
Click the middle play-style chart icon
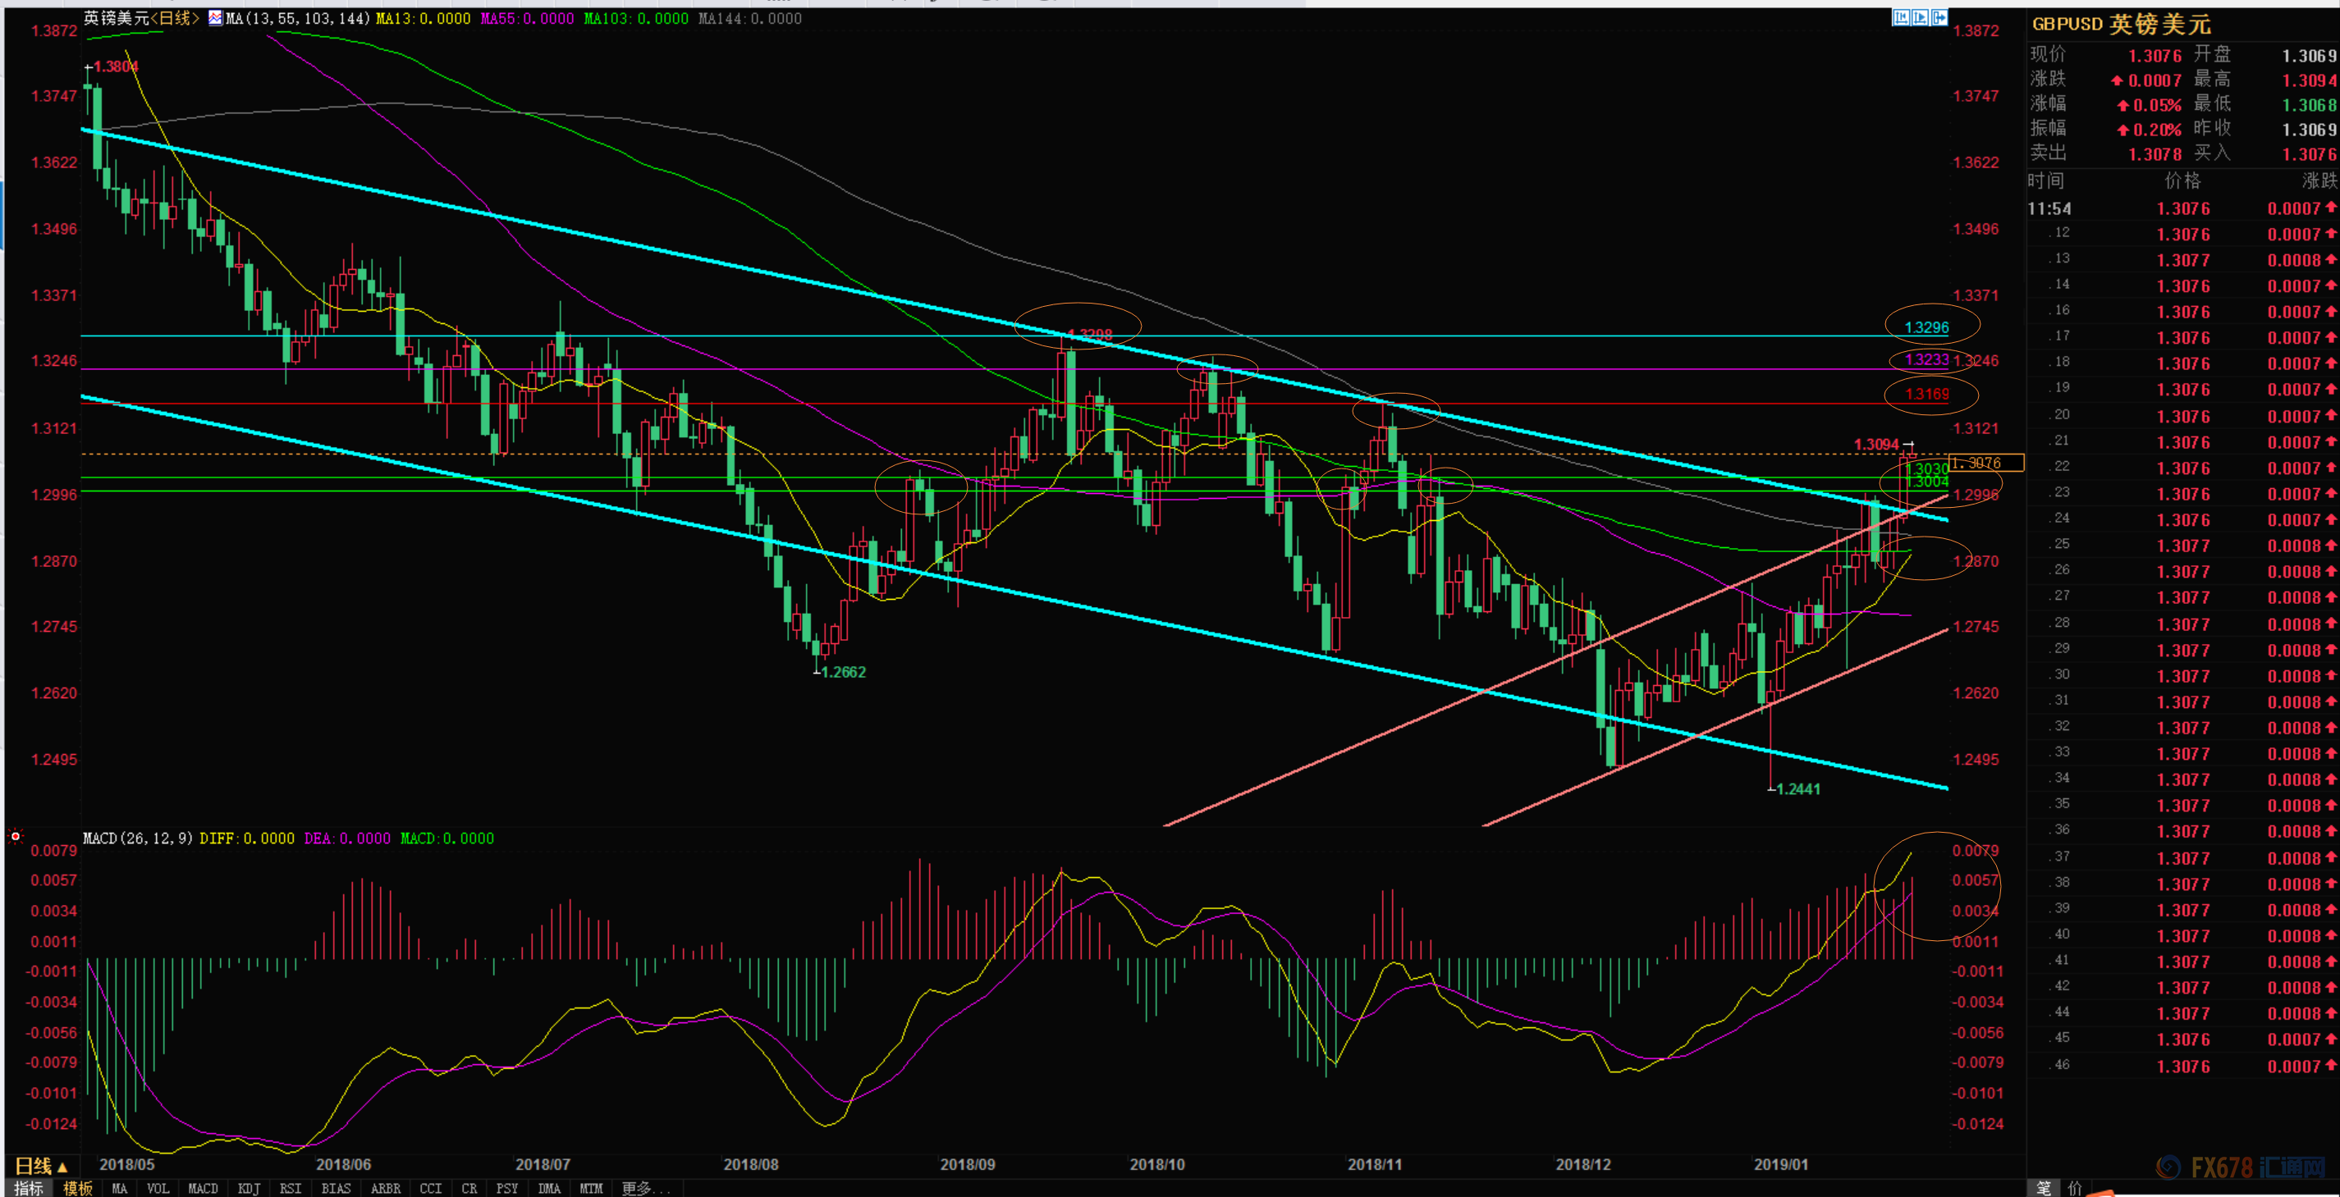(x=1920, y=17)
